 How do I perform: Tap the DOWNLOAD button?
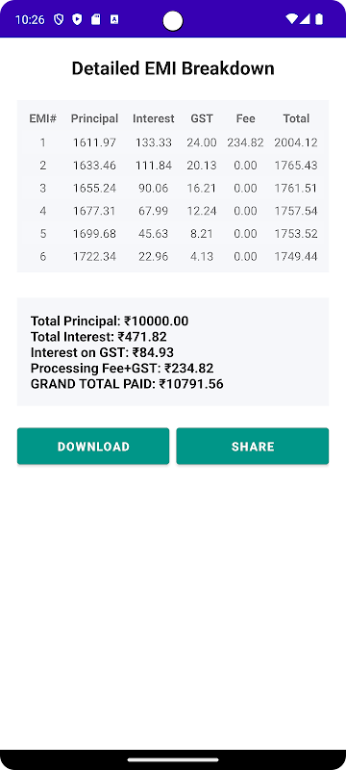pyautogui.click(x=93, y=446)
